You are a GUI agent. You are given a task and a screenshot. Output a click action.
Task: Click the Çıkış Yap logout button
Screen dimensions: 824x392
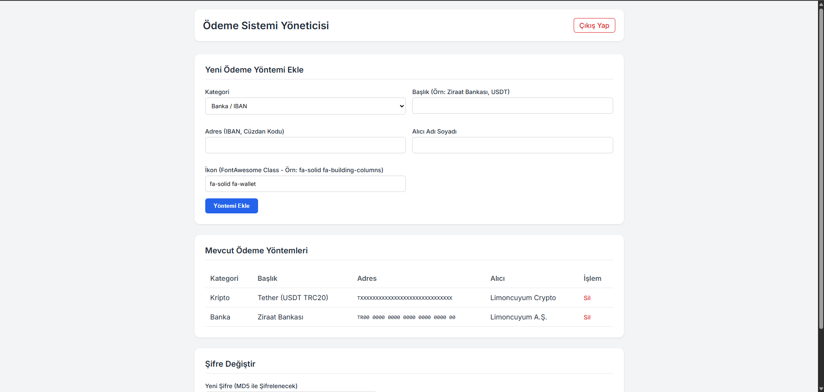pyautogui.click(x=594, y=25)
